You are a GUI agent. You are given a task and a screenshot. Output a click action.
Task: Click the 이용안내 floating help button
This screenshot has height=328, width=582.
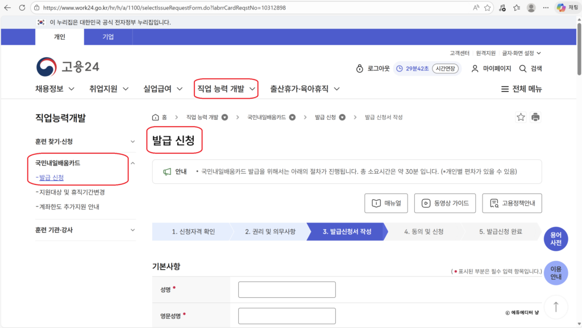555,273
